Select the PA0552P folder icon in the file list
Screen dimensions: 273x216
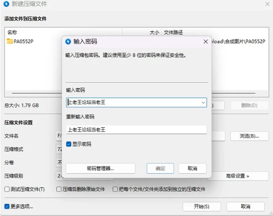(10, 41)
